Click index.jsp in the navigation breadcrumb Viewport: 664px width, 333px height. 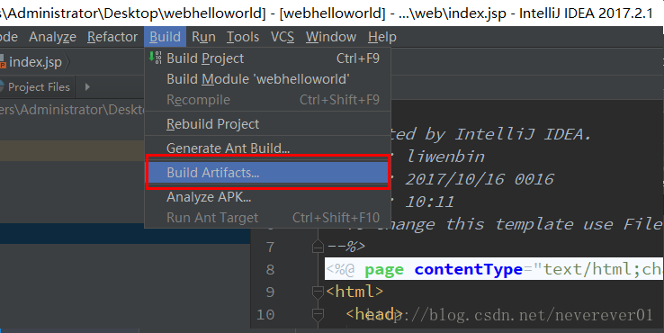[36, 62]
